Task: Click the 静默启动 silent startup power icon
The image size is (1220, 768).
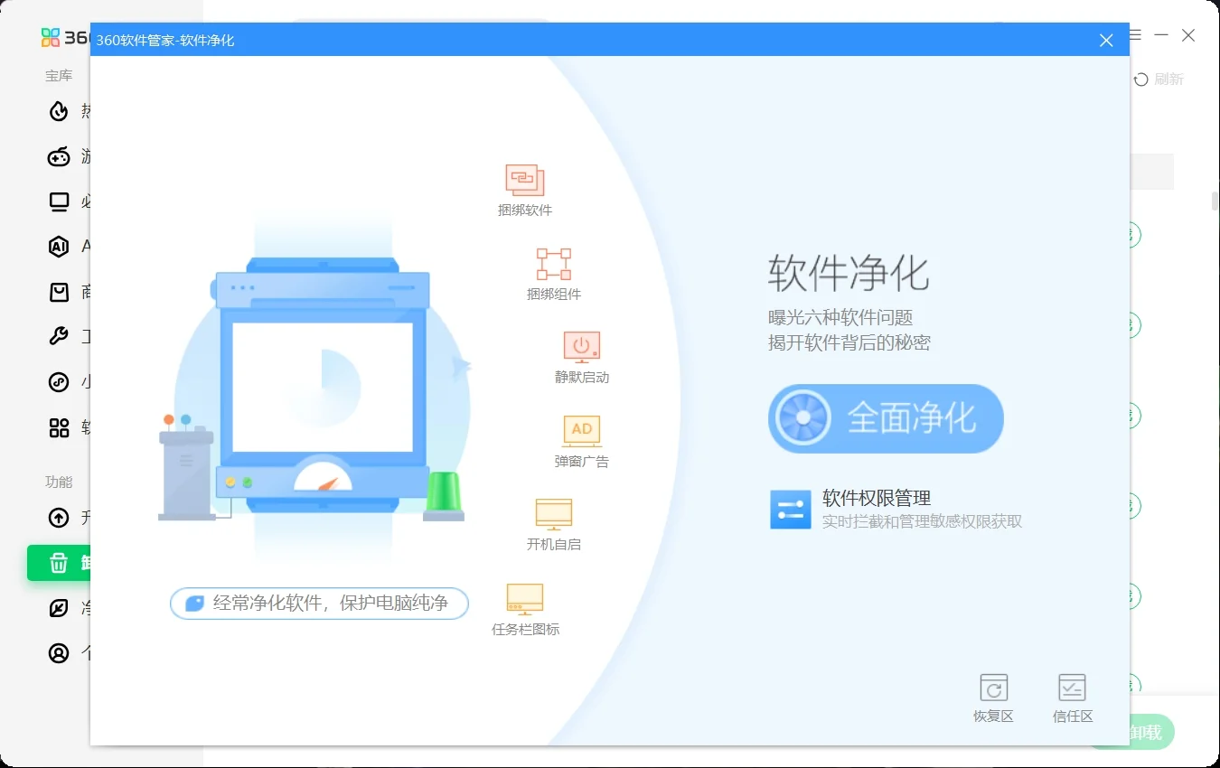Action: [x=580, y=346]
